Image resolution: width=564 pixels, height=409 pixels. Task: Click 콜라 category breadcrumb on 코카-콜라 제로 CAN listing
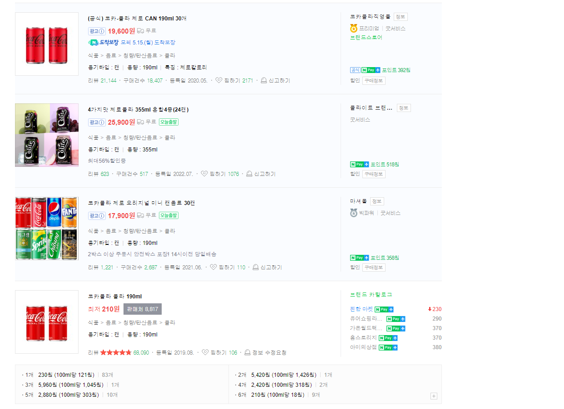pyautogui.click(x=170, y=55)
